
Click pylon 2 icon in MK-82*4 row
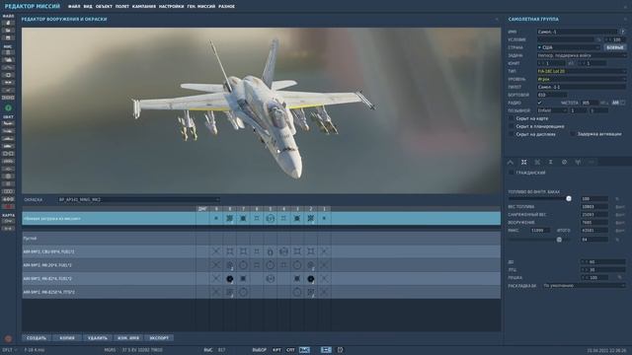(x=311, y=278)
